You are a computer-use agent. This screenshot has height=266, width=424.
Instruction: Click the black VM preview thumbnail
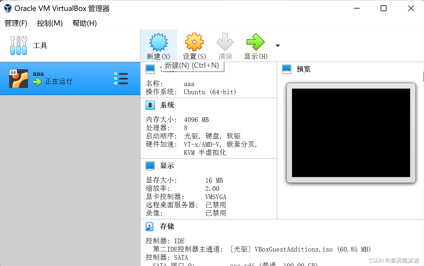(x=351, y=133)
